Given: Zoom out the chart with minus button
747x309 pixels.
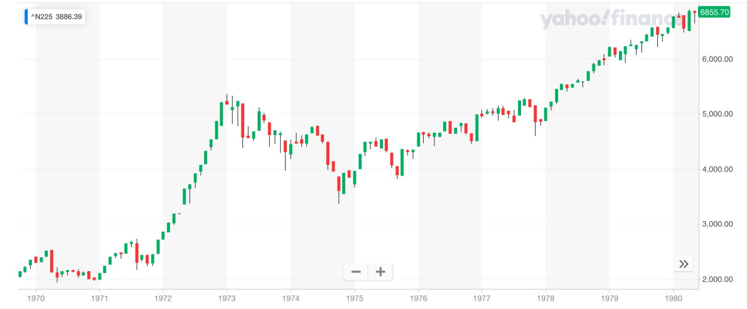Looking at the screenshot, I should [x=356, y=272].
